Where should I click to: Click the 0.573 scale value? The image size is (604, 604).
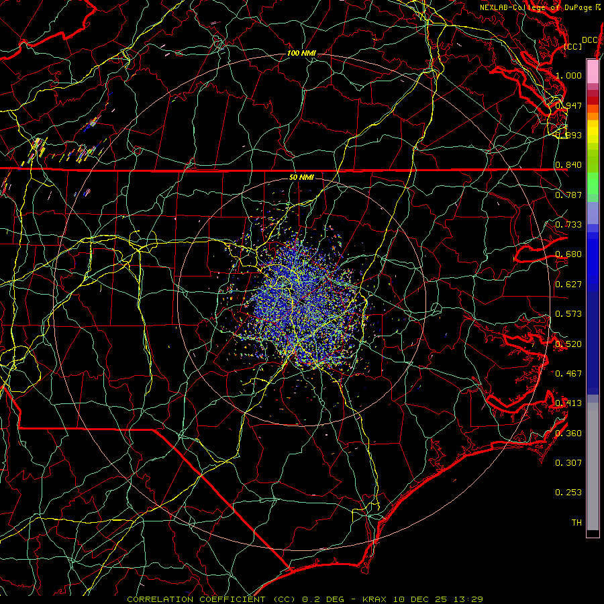(x=568, y=314)
